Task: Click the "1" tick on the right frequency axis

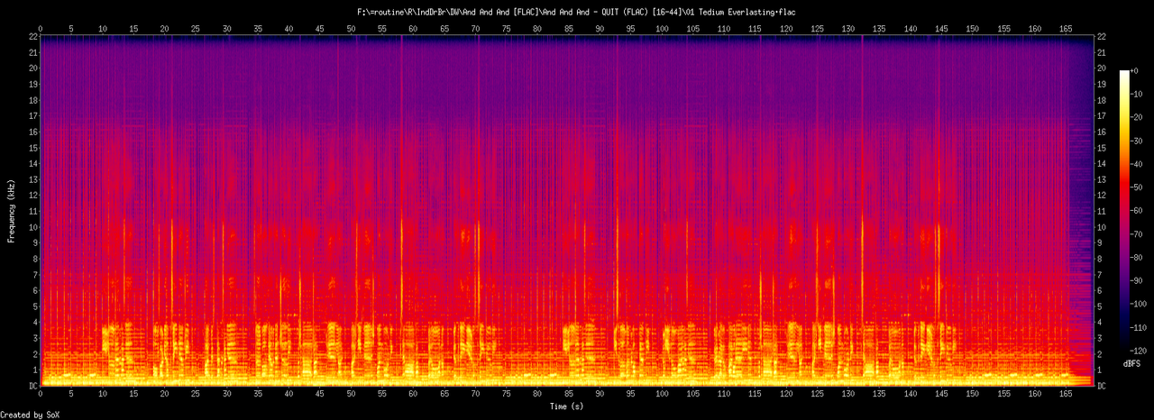Action: [1101, 370]
